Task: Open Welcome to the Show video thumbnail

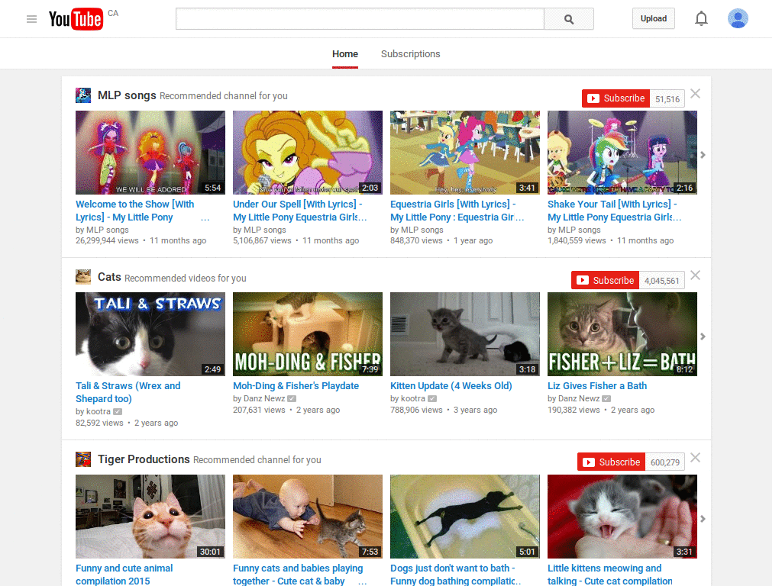Action: pyautogui.click(x=150, y=153)
